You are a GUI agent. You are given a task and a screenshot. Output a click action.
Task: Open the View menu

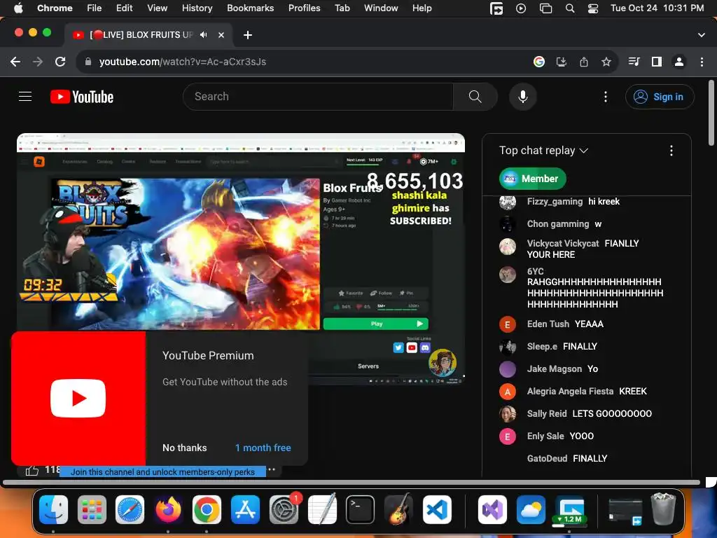[x=158, y=8]
